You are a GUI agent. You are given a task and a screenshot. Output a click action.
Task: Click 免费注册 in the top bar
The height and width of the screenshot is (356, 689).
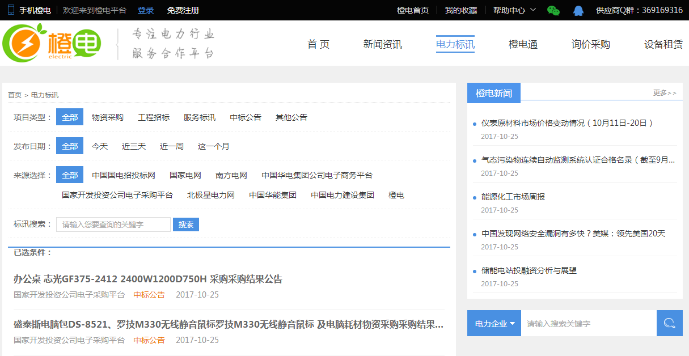[x=183, y=10]
